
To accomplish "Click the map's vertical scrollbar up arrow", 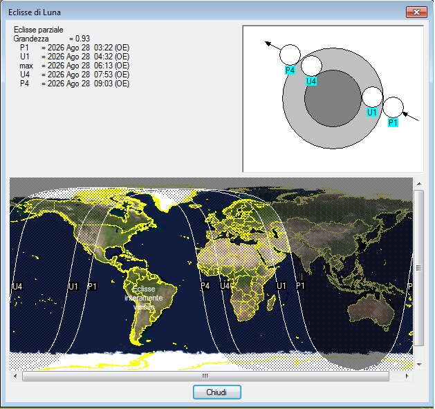I will tap(418, 183).
